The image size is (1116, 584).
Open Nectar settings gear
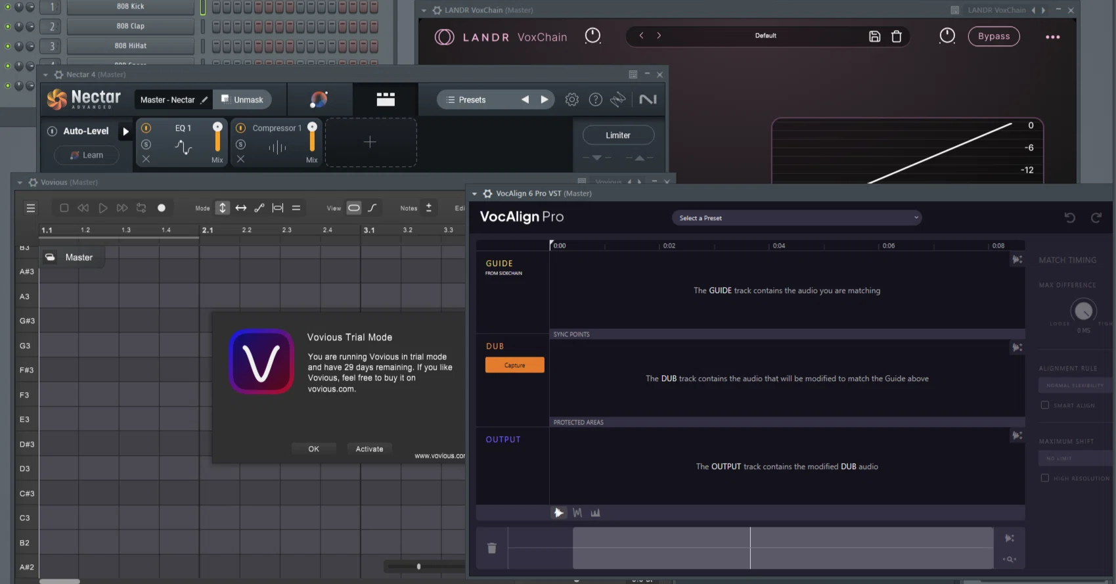pos(572,99)
